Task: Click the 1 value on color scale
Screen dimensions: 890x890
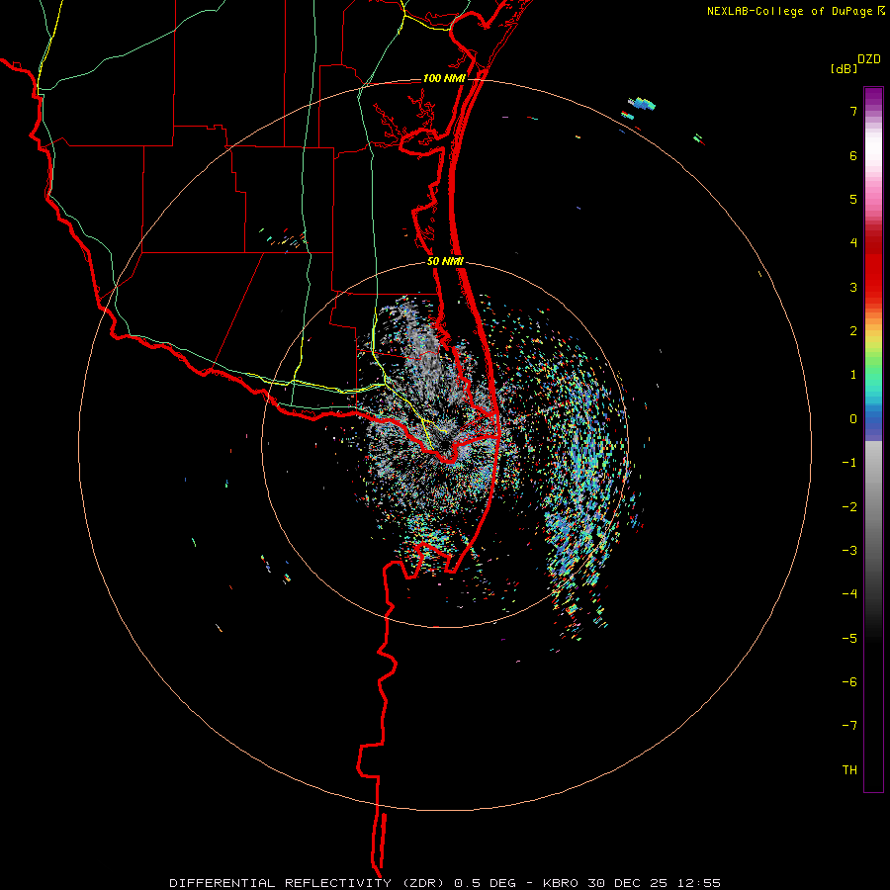Action: tap(853, 375)
